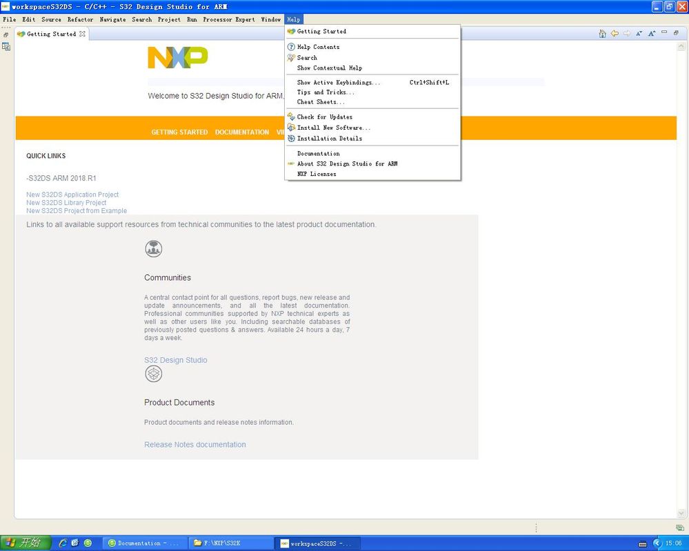The width and height of the screenshot is (689, 551).
Task: Click the system tray expand arrow
Action: click(x=657, y=543)
